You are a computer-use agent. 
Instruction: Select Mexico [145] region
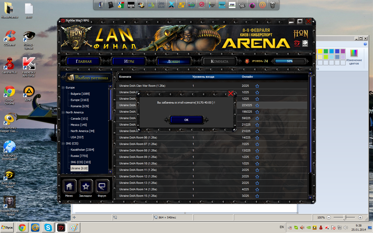pyautogui.click(x=79, y=125)
